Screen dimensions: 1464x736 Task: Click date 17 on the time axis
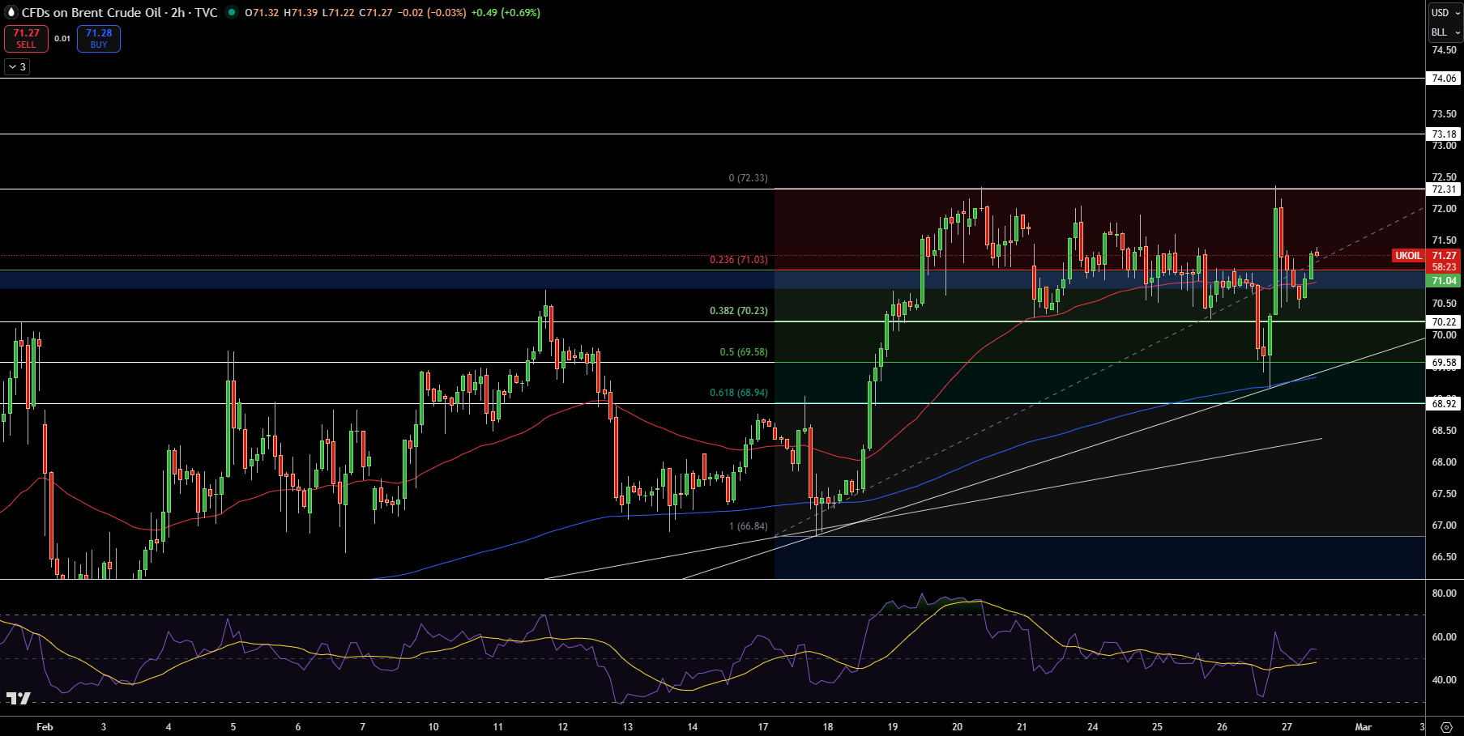tap(763, 727)
